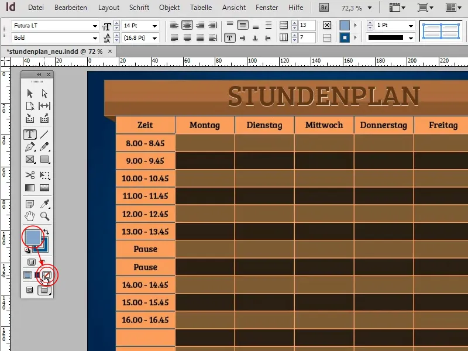
Task: Open the 72,3 % zoom level dropdown
Action: point(370,8)
